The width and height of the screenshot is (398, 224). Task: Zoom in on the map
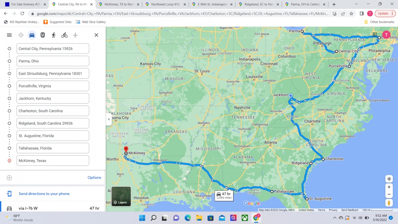[x=389, y=187]
